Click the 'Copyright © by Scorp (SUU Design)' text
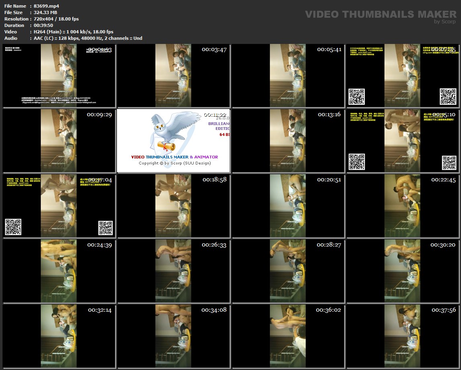The height and width of the screenshot is (370, 461). pyautogui.click(x=174, y=163)
